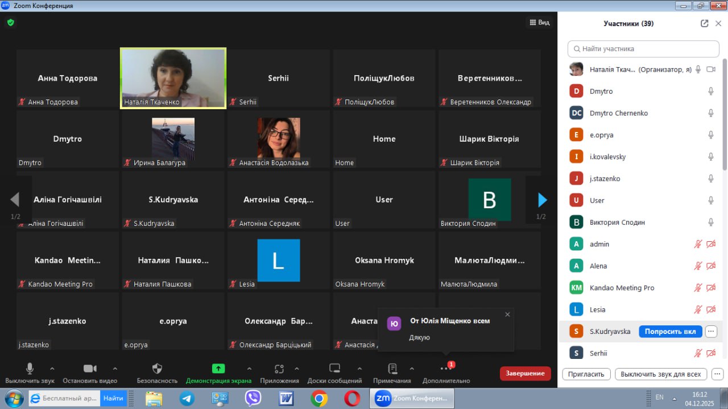Go to next gallery page arrow
The height and width of the screenshot is (409, 728).
542,200
